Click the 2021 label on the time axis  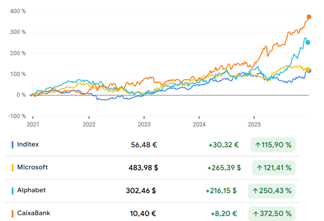coord(33,125)
